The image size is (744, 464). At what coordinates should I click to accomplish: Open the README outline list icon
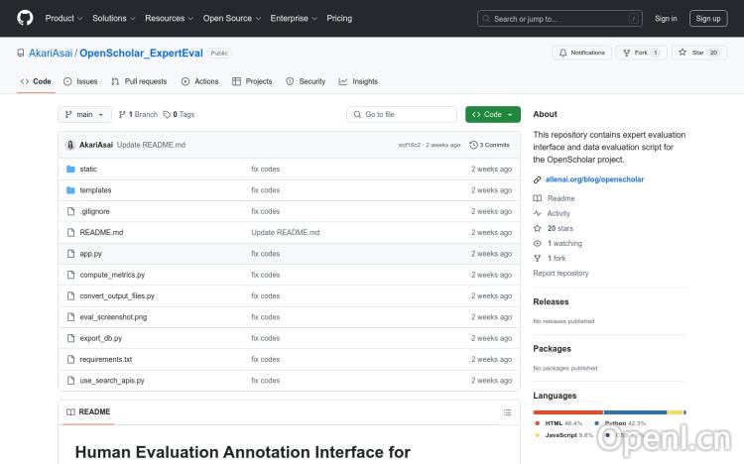coord(507,412)
